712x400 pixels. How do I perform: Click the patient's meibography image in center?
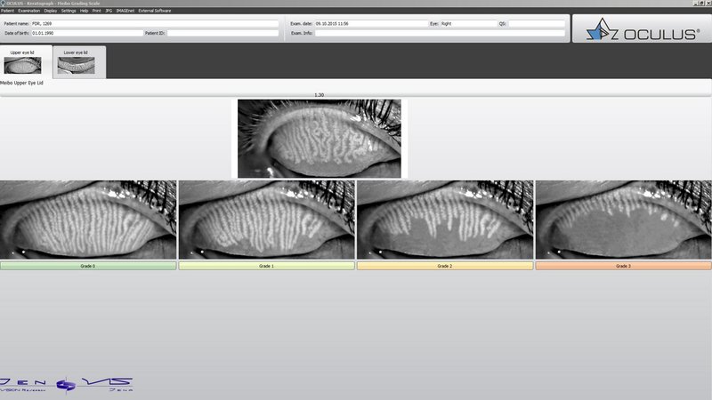coord(319,138)
